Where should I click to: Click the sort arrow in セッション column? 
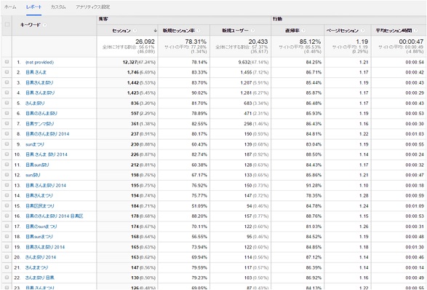coord(155,31)
